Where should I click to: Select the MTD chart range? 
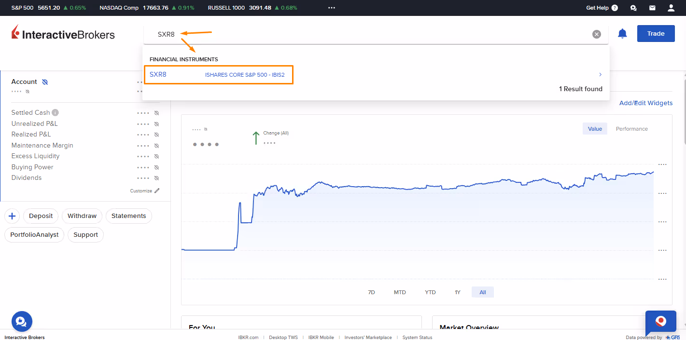point(400,292)
